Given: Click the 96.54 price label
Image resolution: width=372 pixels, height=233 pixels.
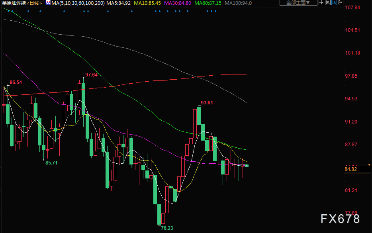Looking at the screenshot, I should coord(16,82).
